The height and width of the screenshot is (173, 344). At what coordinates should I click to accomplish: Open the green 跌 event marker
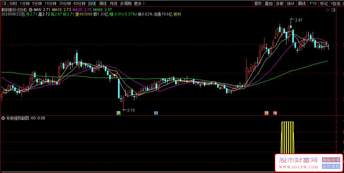[x=119, y=113]
